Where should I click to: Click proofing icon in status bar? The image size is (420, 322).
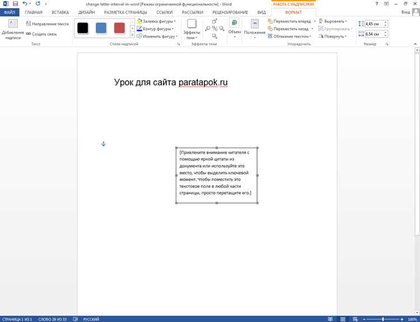point(76,319)
